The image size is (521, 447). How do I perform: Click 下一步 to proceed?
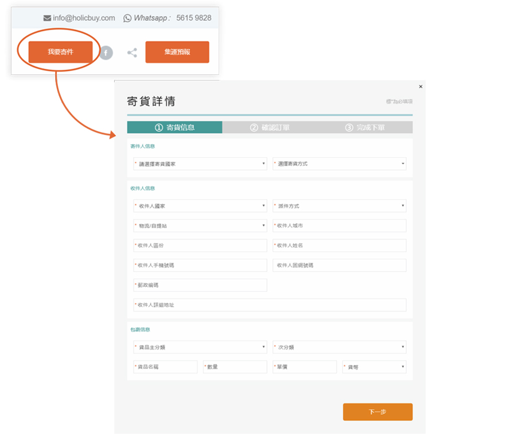coord(377,411)
